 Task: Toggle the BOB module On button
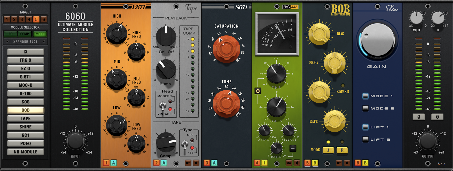pyautogui.click(x=339, y=163)
